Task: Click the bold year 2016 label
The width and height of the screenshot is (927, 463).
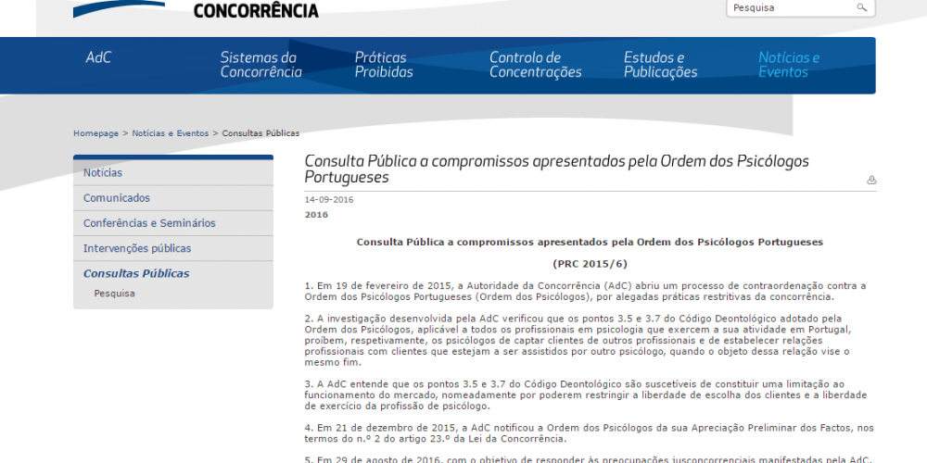Action: [316, 215]
